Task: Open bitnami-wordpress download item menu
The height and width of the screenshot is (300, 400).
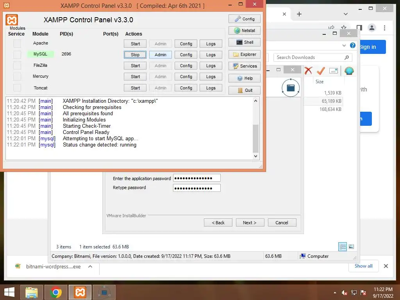Action: click(90, 266)
